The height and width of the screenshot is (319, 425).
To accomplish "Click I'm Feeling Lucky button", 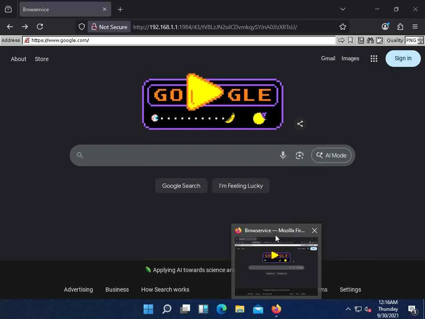I will click(x=241, y=186).
